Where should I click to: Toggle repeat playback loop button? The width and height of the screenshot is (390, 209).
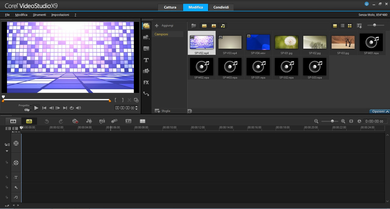click(x=72, y=108)
